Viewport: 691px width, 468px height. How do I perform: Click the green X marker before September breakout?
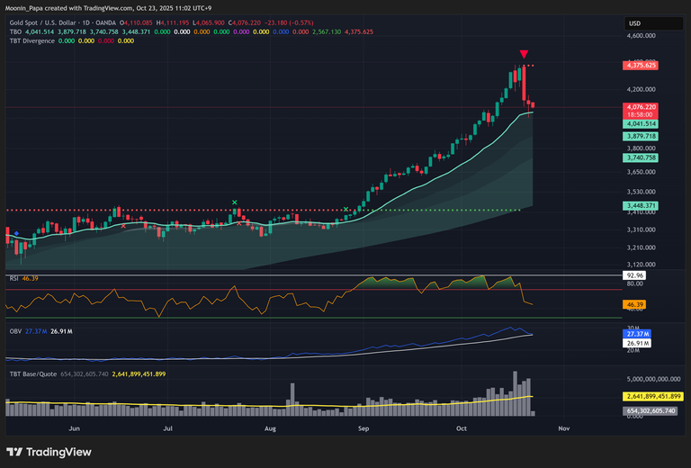tap(345, 210)
